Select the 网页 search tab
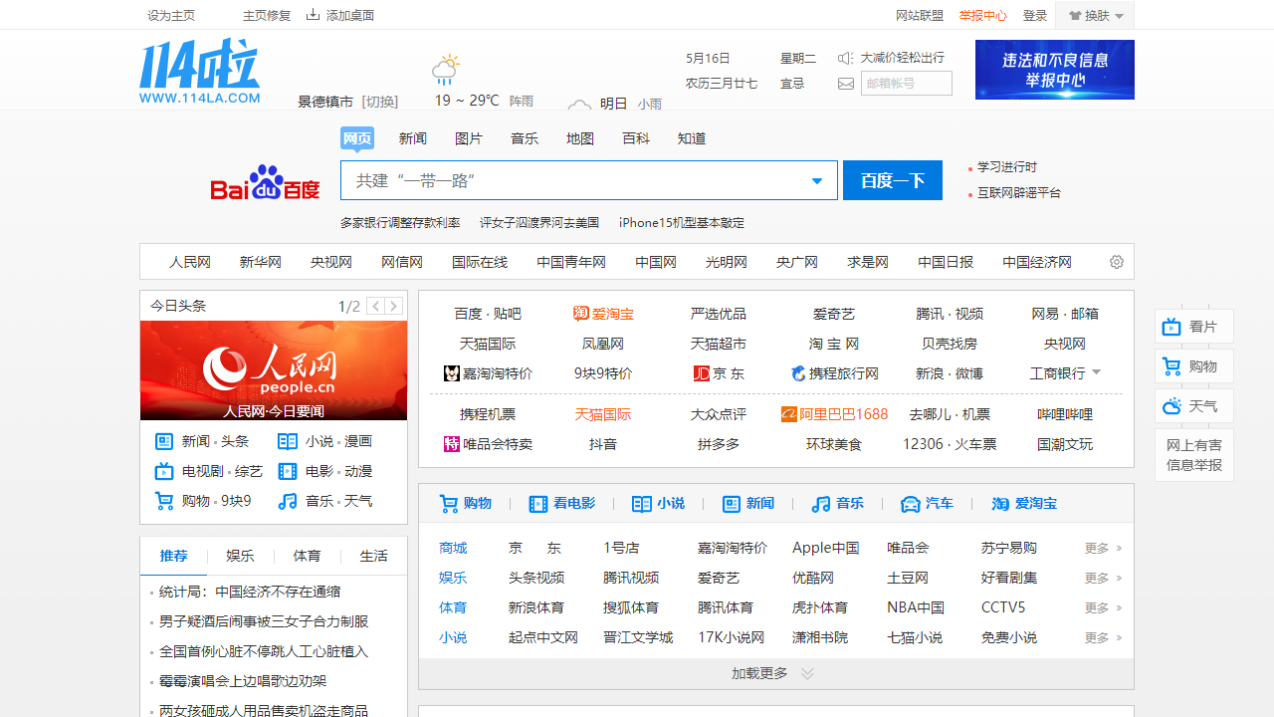The image size is (1274, 717). pos(357,138)
